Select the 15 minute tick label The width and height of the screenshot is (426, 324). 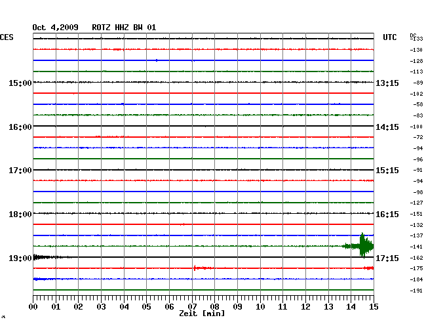click(x=374, y=306)
